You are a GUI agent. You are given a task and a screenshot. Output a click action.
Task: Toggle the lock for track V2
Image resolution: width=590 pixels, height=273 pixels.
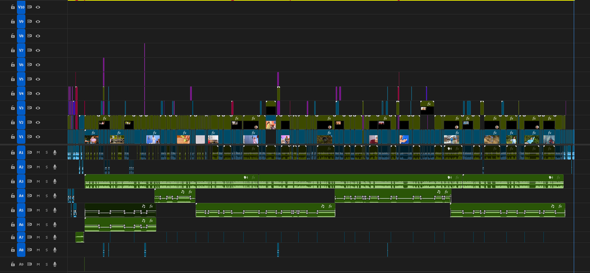(13, 122)
